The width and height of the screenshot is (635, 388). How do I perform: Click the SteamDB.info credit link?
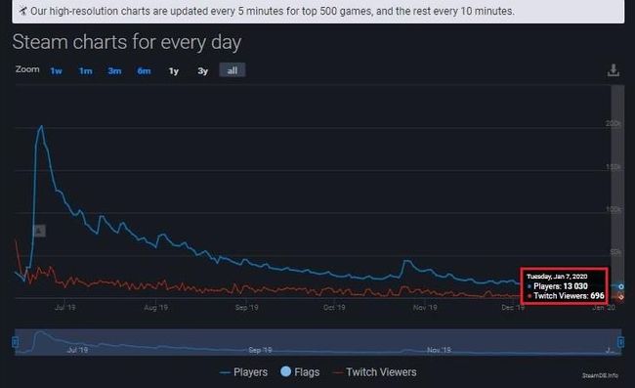(600, 375)
